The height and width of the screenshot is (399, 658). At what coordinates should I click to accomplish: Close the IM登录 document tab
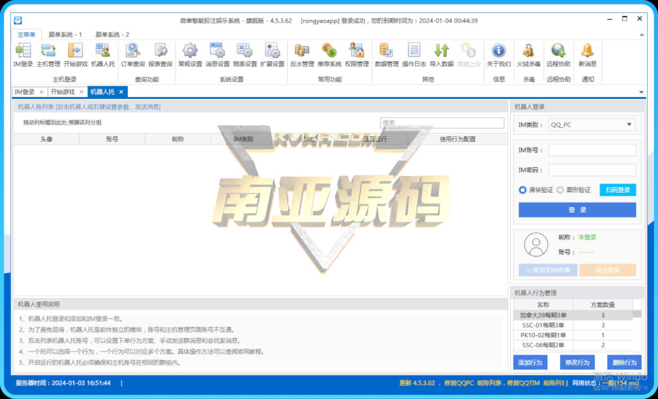coord(41,92)
